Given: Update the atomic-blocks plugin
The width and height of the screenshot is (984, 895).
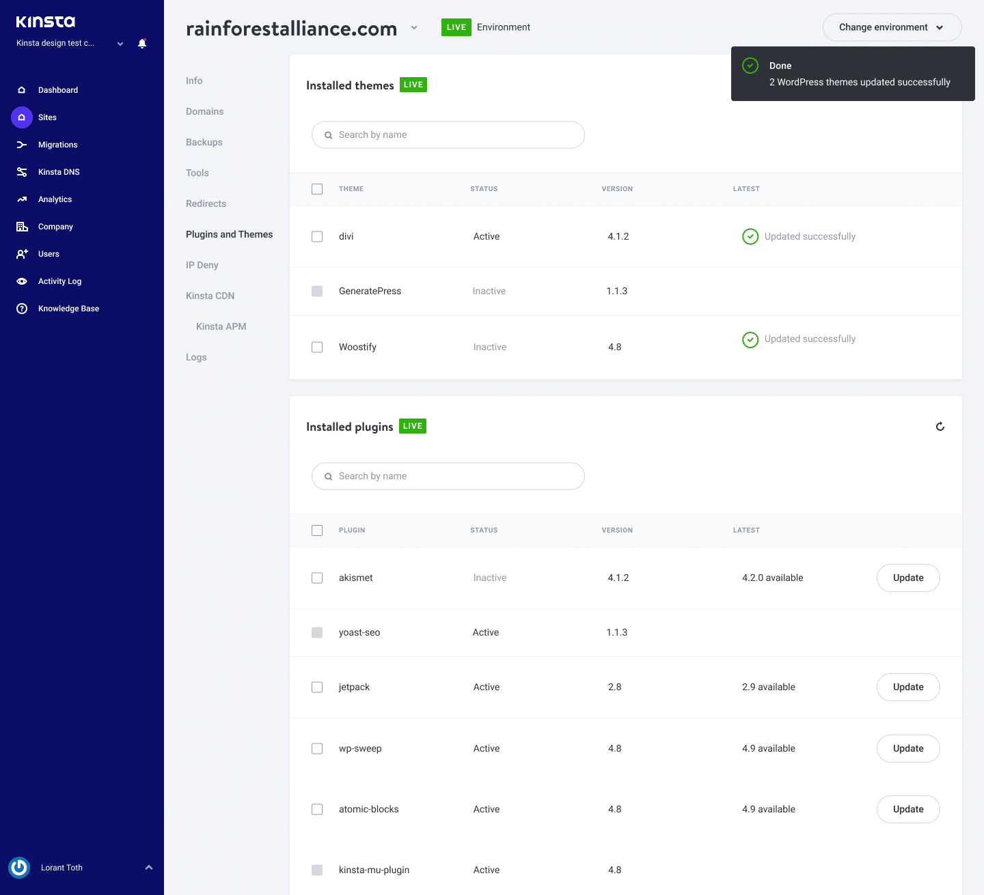Looking at the screenshot, I should point(908,810).
